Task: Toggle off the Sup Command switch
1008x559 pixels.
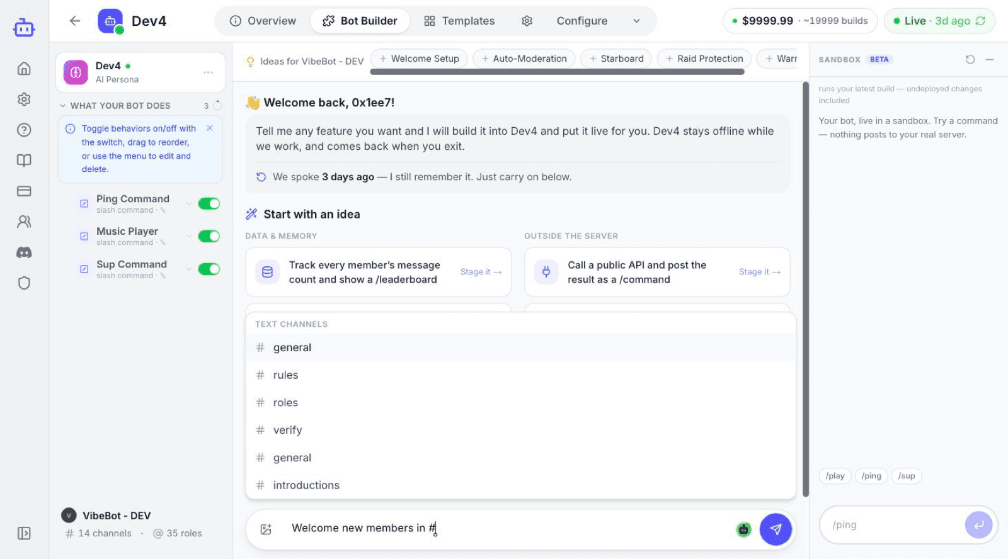Action: (x=209, y=269)
